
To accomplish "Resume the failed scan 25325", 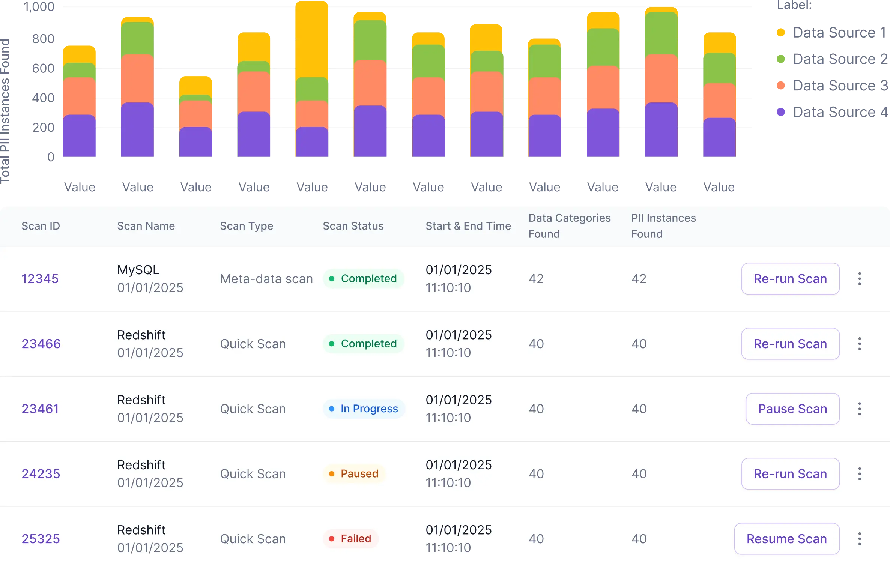I will (x=786, y=539).
